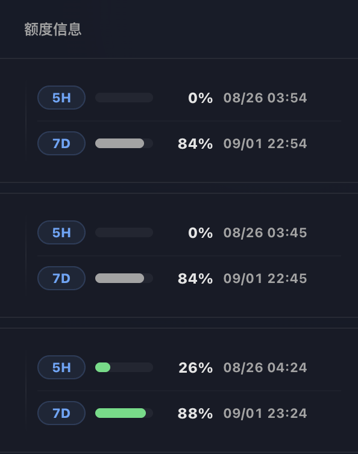
Task: Click the reset time 09/01 23:24
Action: [265, 414]
